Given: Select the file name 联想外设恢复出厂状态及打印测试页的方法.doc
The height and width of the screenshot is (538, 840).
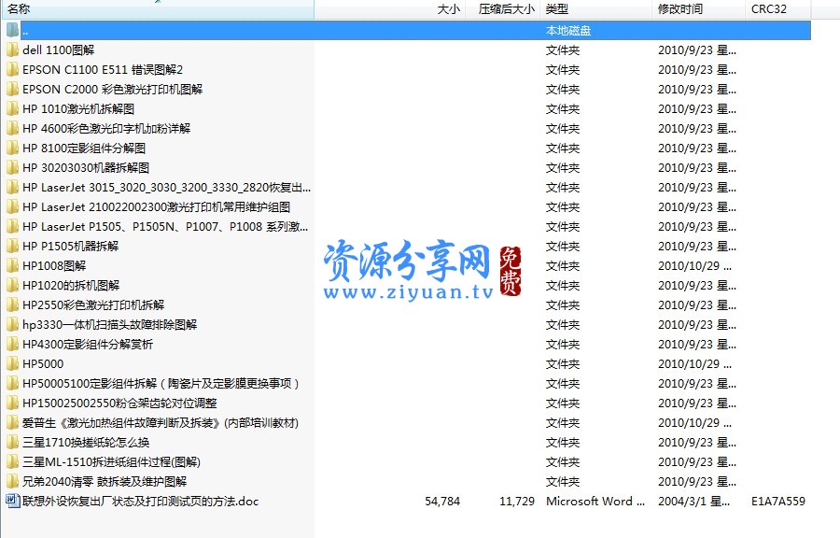Looking at the screenshot, I should tap(140, 501).
